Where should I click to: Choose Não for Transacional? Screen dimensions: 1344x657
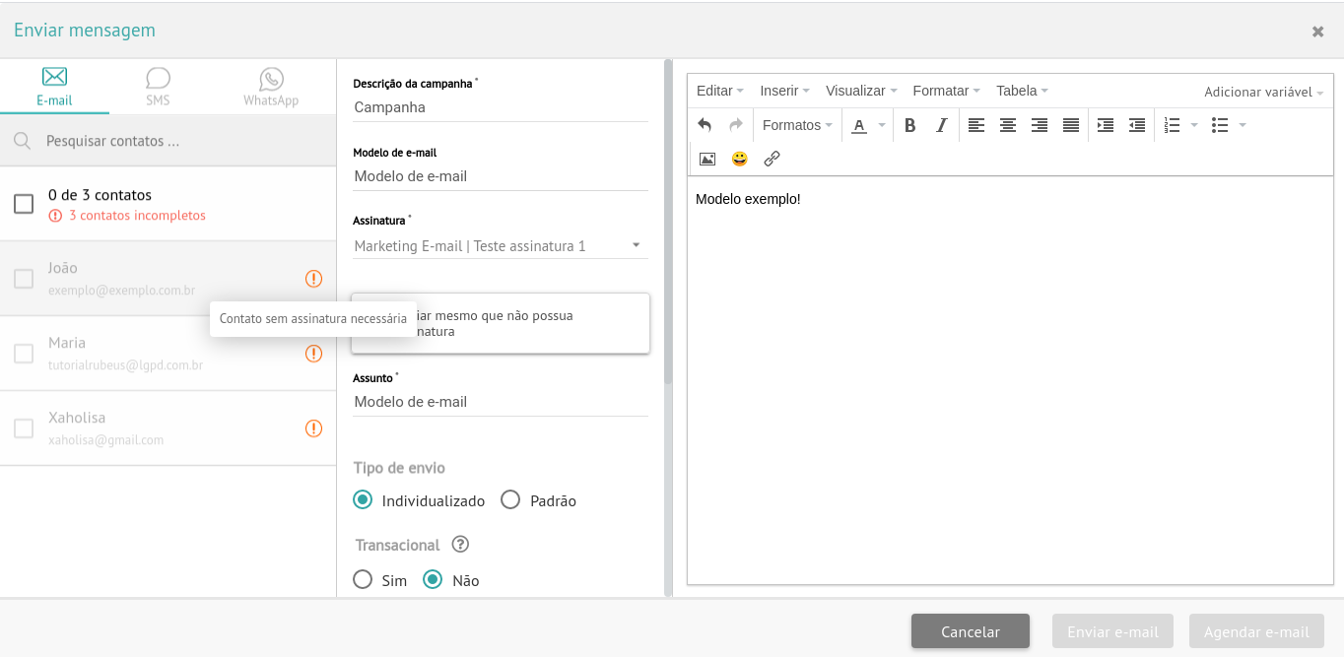click(433, 580)
